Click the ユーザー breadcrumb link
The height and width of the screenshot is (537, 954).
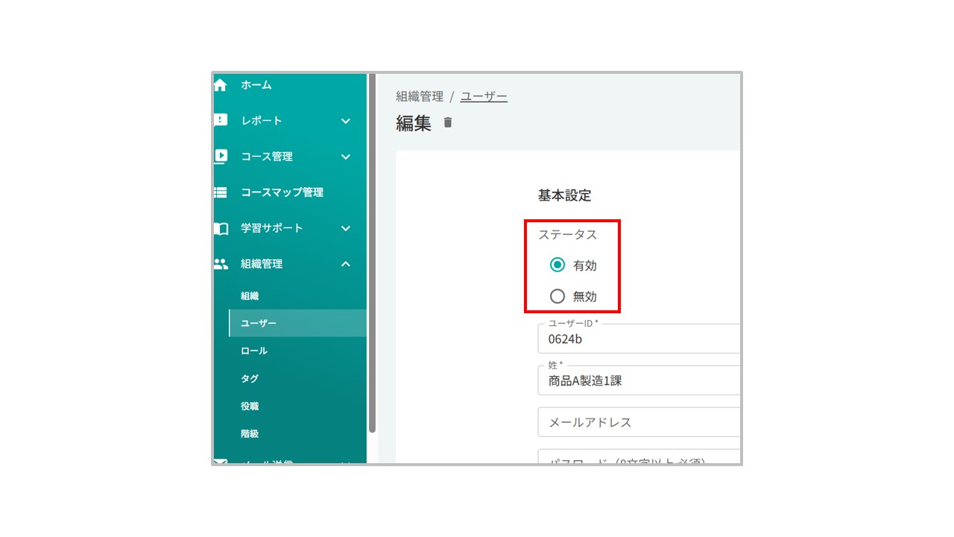pyautogui.click(x=484, y=97)
